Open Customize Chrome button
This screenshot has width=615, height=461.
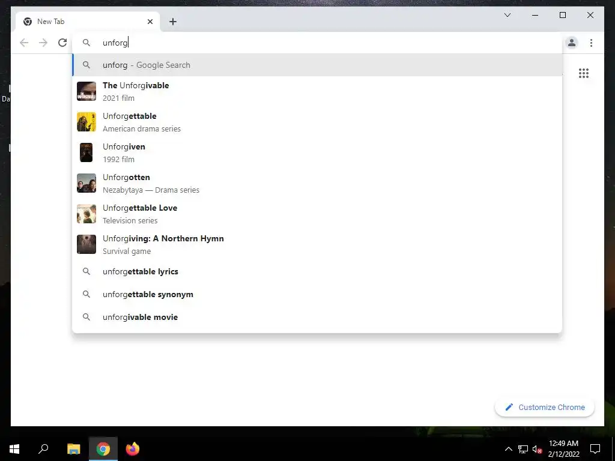tap(545, 408)
